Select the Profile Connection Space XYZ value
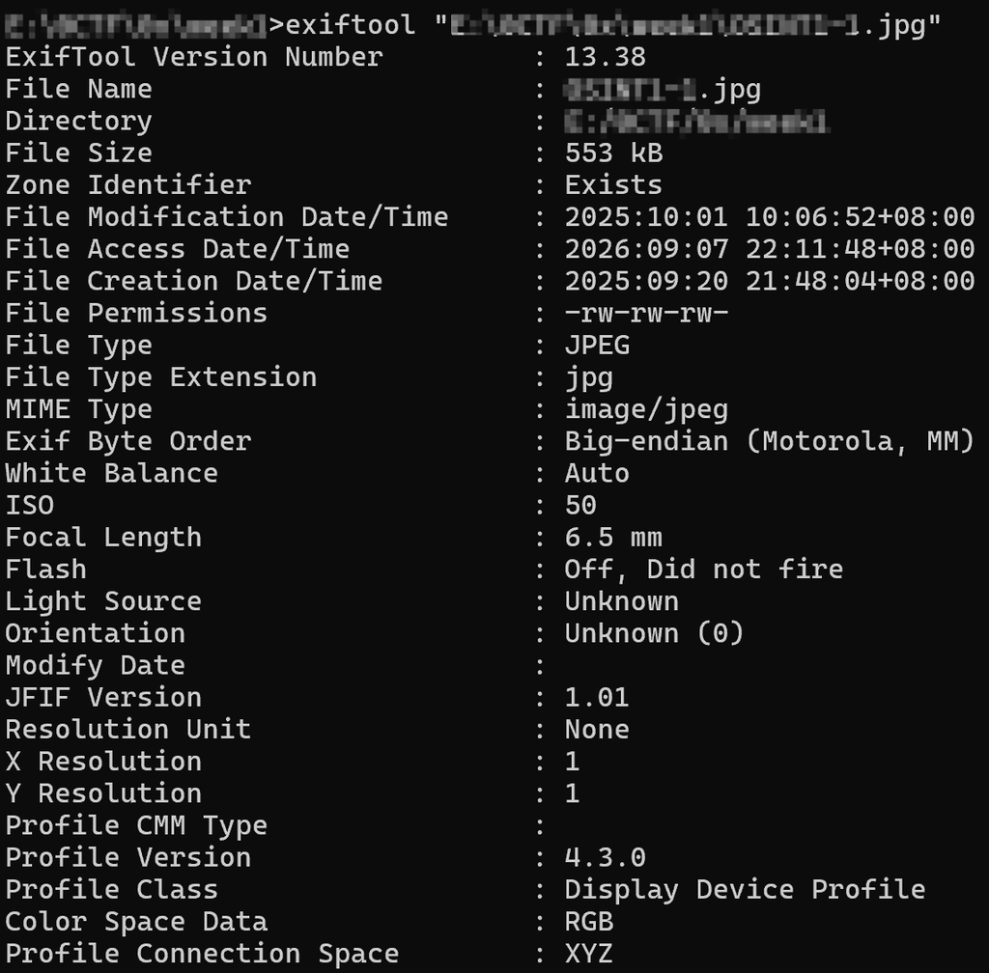Screen dimensions: 989x973 coord(588,954)
